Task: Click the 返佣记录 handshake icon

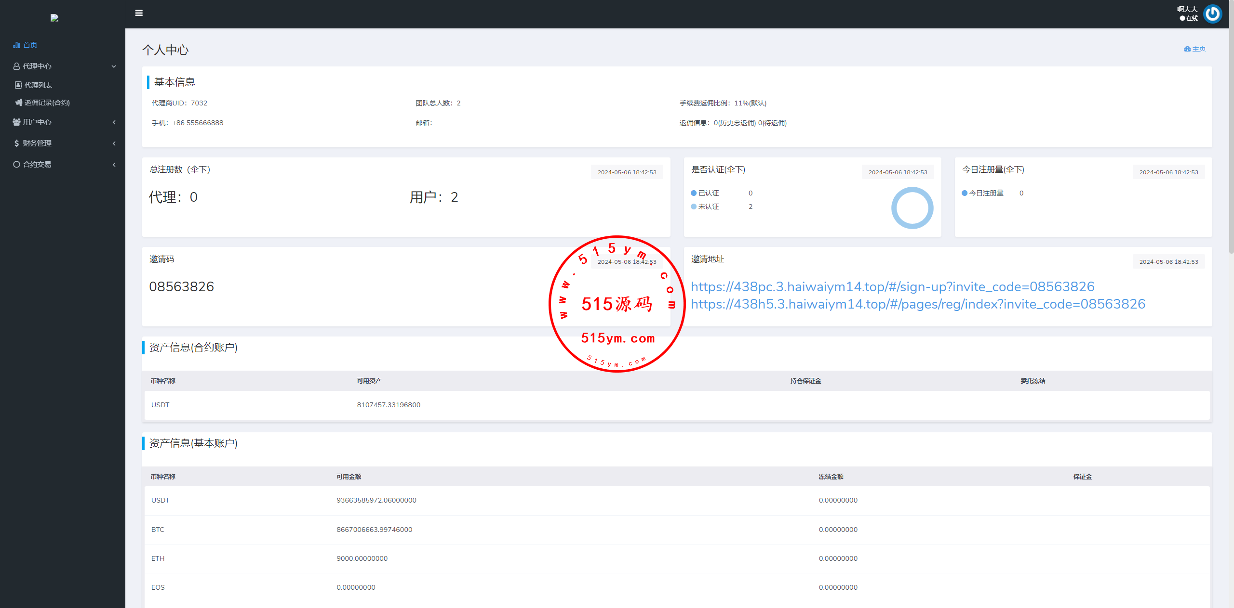Action: 18,102
